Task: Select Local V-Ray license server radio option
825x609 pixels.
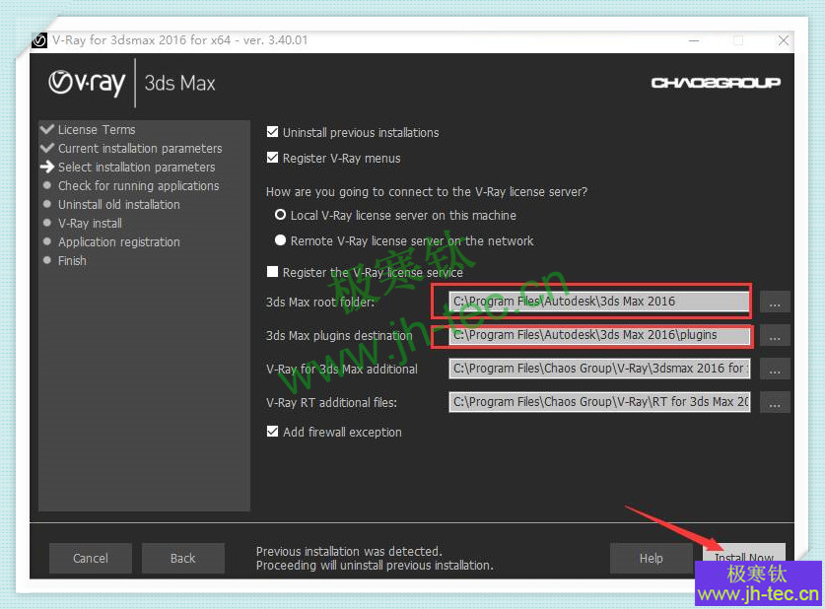Action: pyautogui.click(x=281, y=215)
